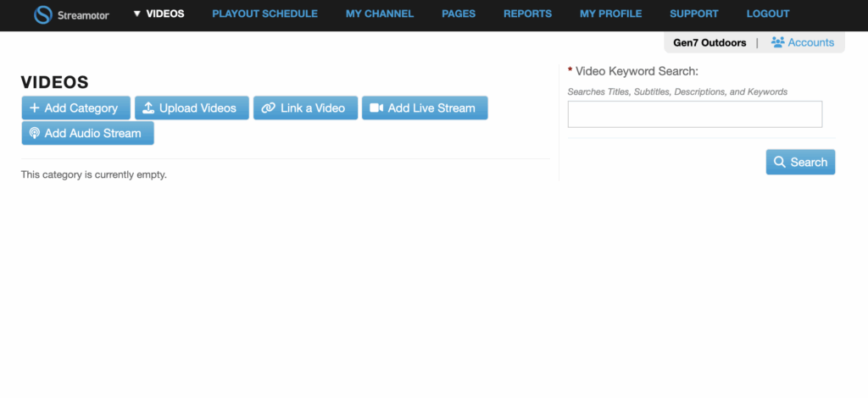Image resolution: width=868 pixels, height=398 pixels.
Task: Go to My Channel in the top navigation
Action: coord(380,14)
